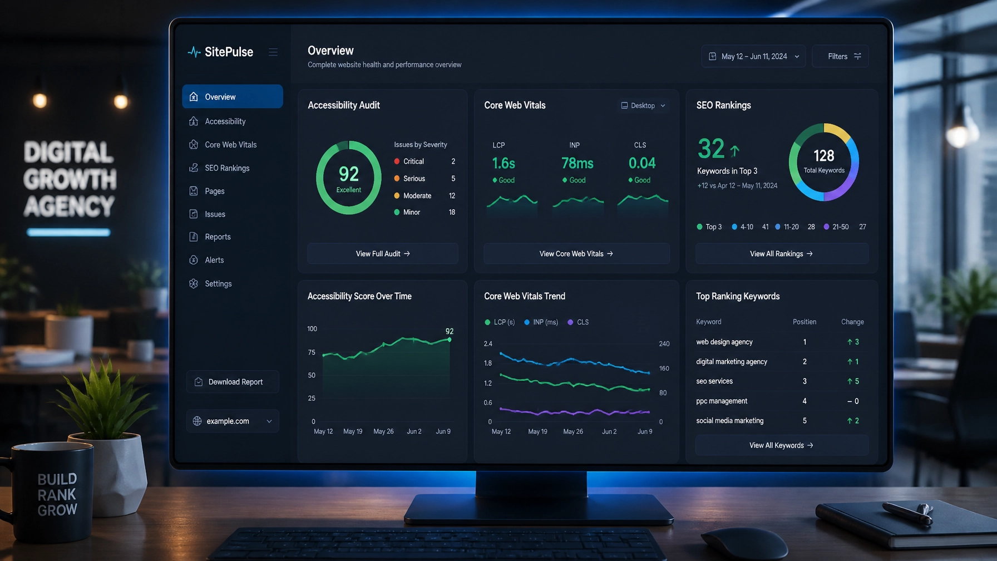Click the SEO Rankings sidebar icon
Image resolution: width=997 pixels, height=561 pixels.
click(x=194, y=168)
